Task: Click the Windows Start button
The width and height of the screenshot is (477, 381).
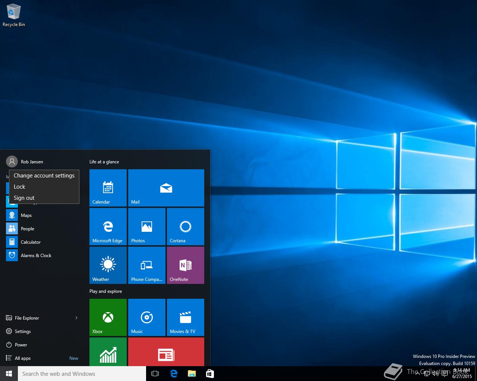Action: (9, 374)
